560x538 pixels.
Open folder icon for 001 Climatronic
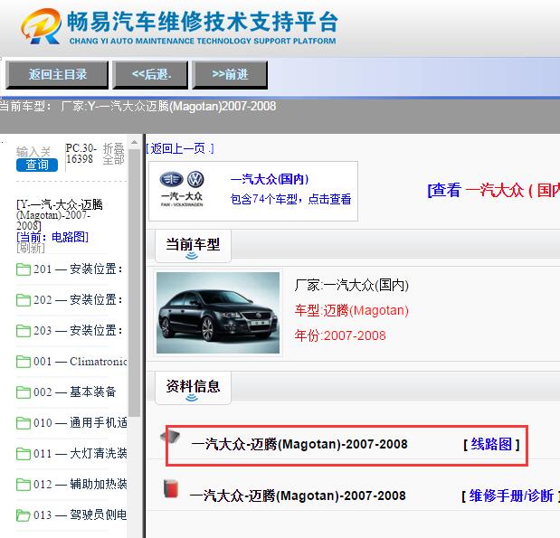pyautogui.click(x=24, y=362)
